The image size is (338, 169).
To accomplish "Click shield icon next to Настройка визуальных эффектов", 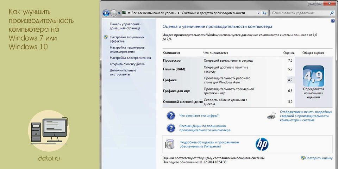I will (x=106, y=37).
